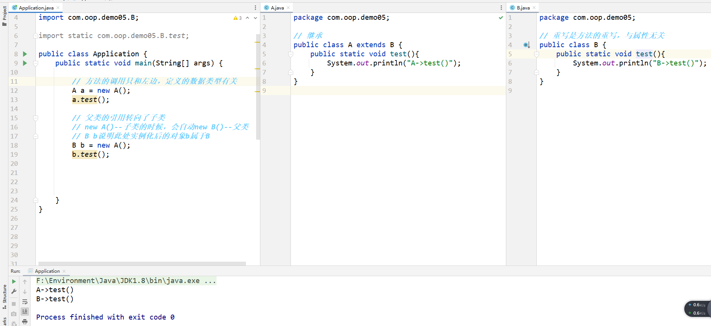Collapse test method in A.java at line 5
Screen dimensions: 711x326
[290, 54]
